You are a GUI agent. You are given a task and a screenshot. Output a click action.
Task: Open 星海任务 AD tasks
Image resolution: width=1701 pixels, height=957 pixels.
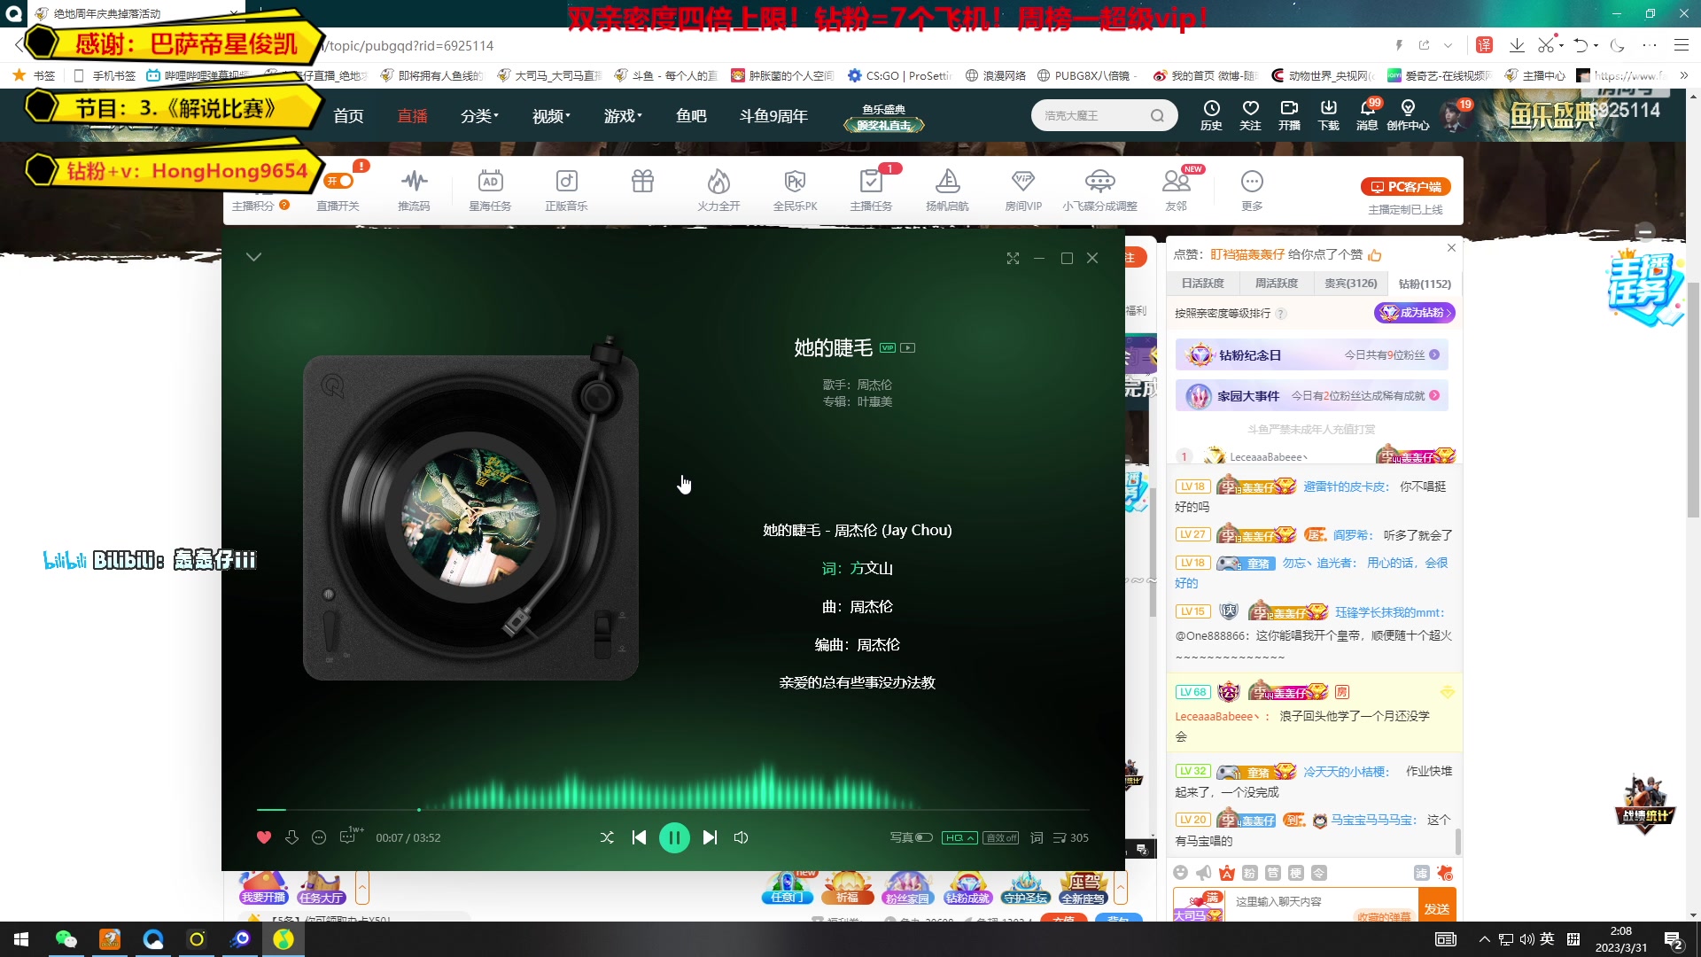(490, 190)
